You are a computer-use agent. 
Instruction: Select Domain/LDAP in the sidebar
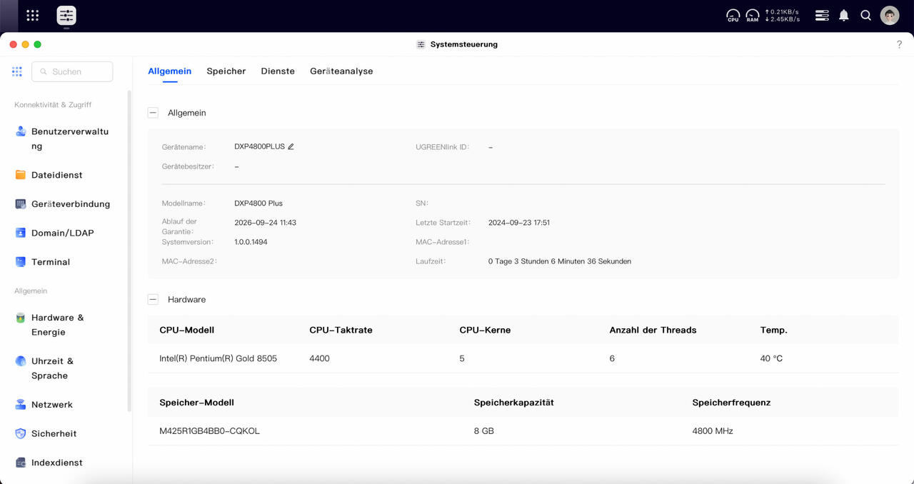55,233
